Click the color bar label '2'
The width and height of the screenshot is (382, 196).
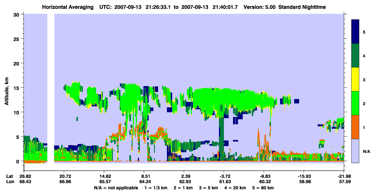(x=364, y=103)
